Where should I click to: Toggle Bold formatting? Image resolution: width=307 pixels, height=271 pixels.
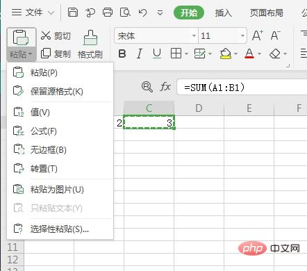[122, 54]
